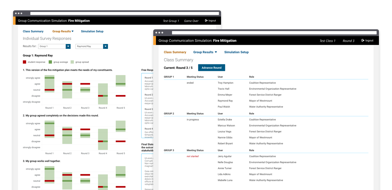Click the red student response legend swatch
This screenshot has height=190, width=392.
click(x=24, y=62)
